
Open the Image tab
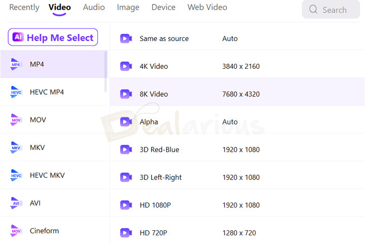pyautogui.click(x=128, y=7)
